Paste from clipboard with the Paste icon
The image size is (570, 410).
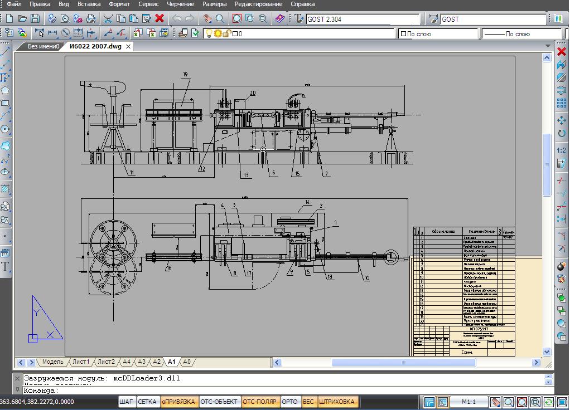click(x=133, y=18)
